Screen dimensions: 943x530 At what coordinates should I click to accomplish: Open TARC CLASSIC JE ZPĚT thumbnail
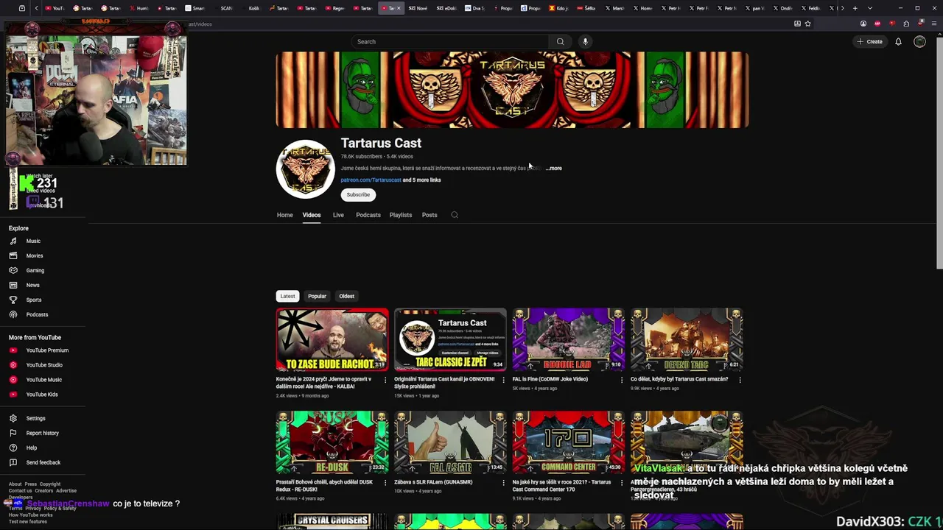click(450, 339)
